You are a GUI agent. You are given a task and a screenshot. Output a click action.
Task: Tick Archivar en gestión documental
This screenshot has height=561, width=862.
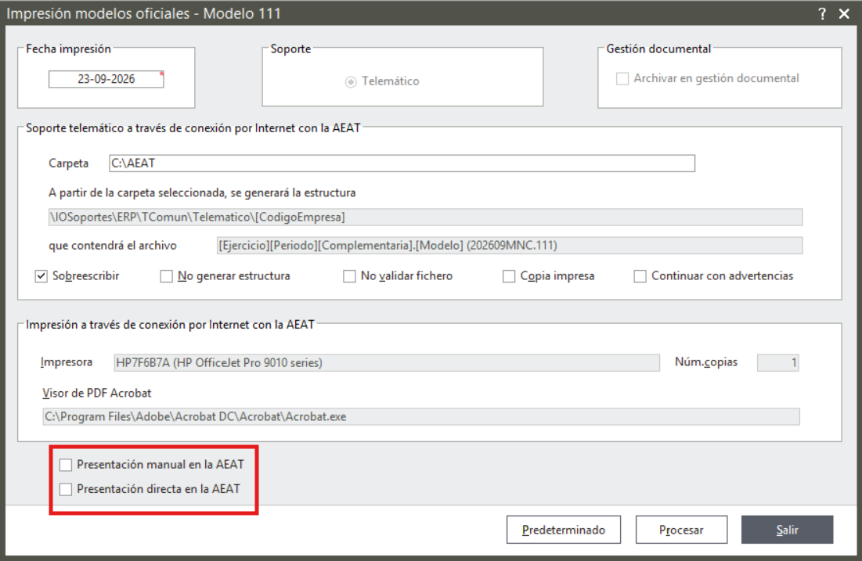pos(622,78)
